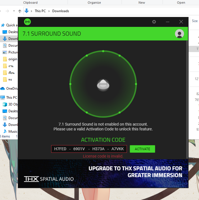Click the Clipboard ribbon group label

(x=30, y=3)
